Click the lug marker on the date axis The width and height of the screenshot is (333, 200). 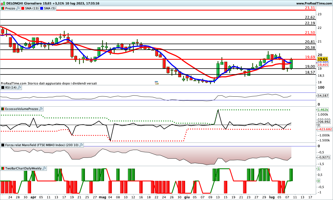pyautogui.click(x=272, y=197)
